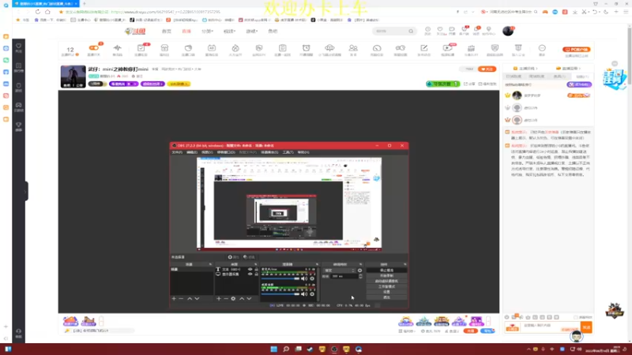The height and width of the screenshot is (355, 632).
Task: Open the 工具 (Tools) menu in OBS
Action: tap(288, 152)
